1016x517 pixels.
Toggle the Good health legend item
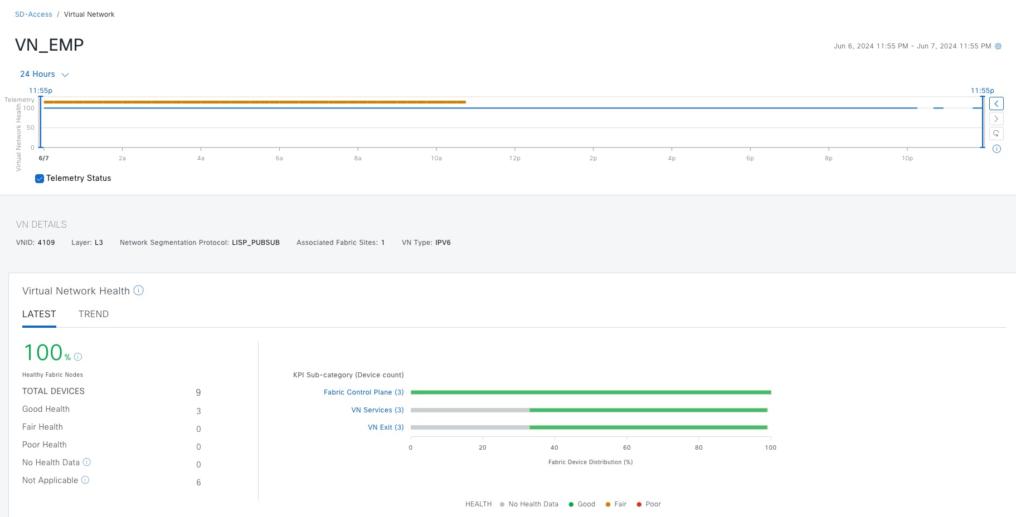coord(582,504)
